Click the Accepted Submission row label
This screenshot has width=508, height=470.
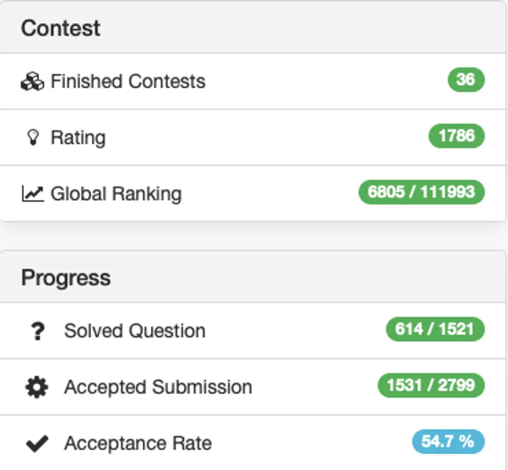point(158,387)
